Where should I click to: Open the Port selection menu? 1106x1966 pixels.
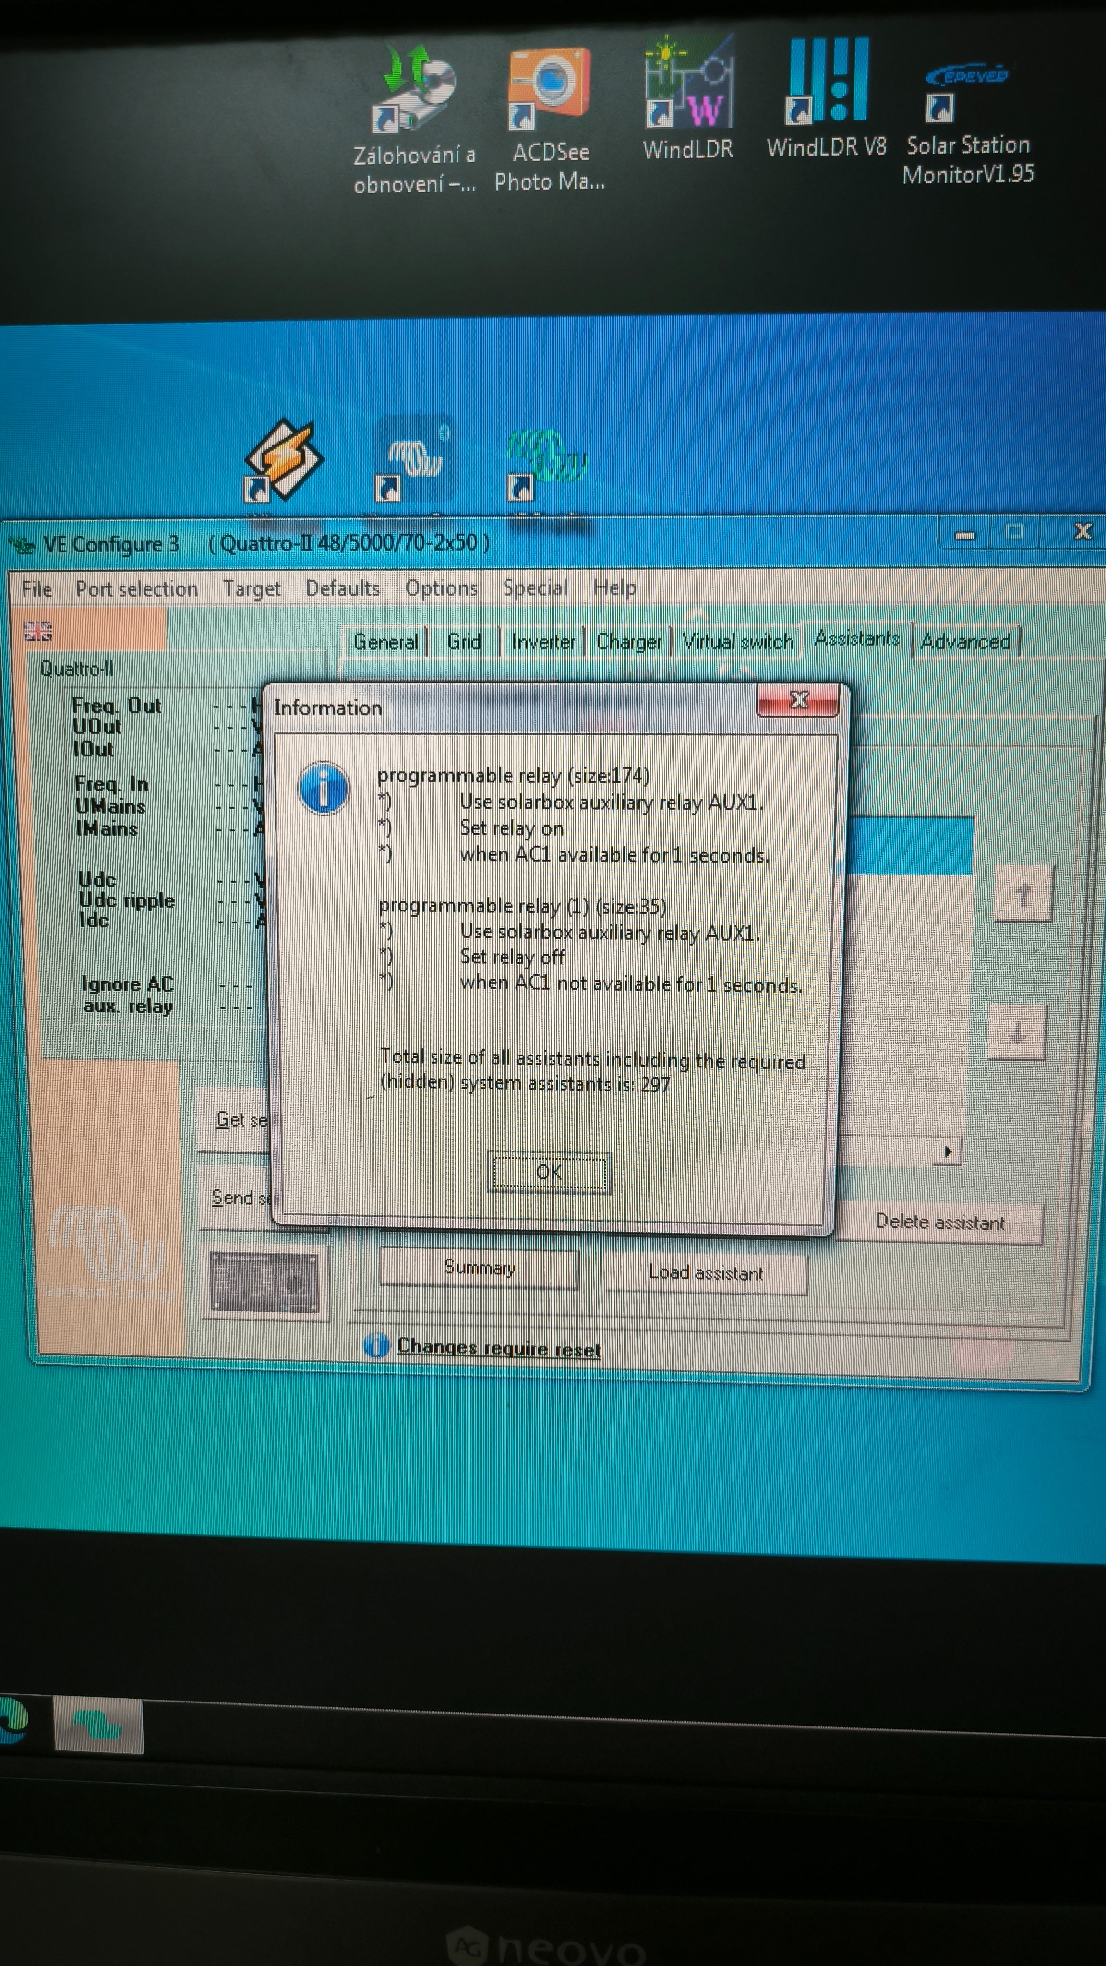137,589
